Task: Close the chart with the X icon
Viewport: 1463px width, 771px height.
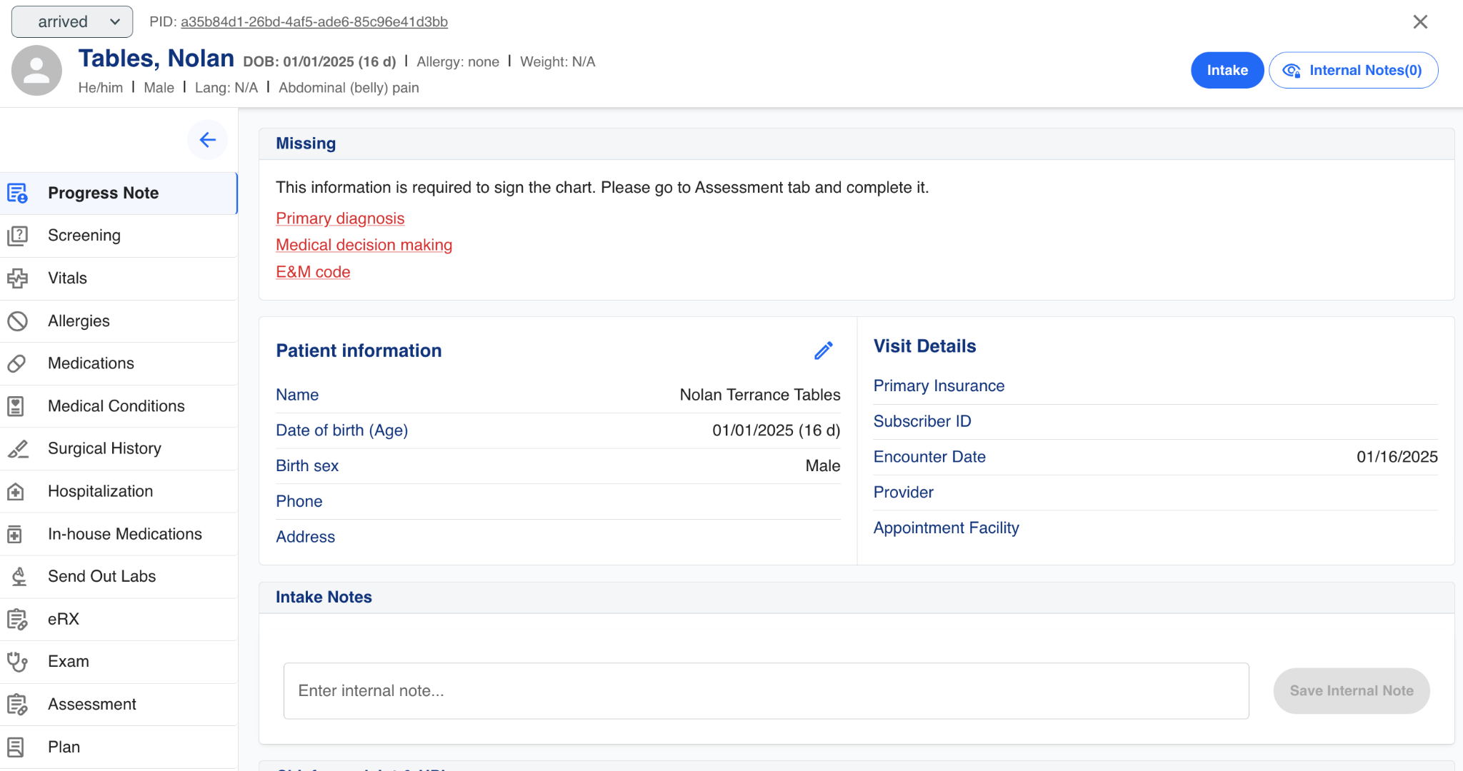Action: (1420, 22)
